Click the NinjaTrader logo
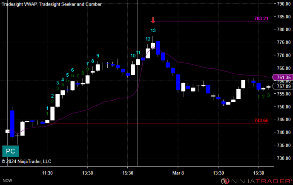293x185 pixels. pyautogui.click(x=256, y=181)
